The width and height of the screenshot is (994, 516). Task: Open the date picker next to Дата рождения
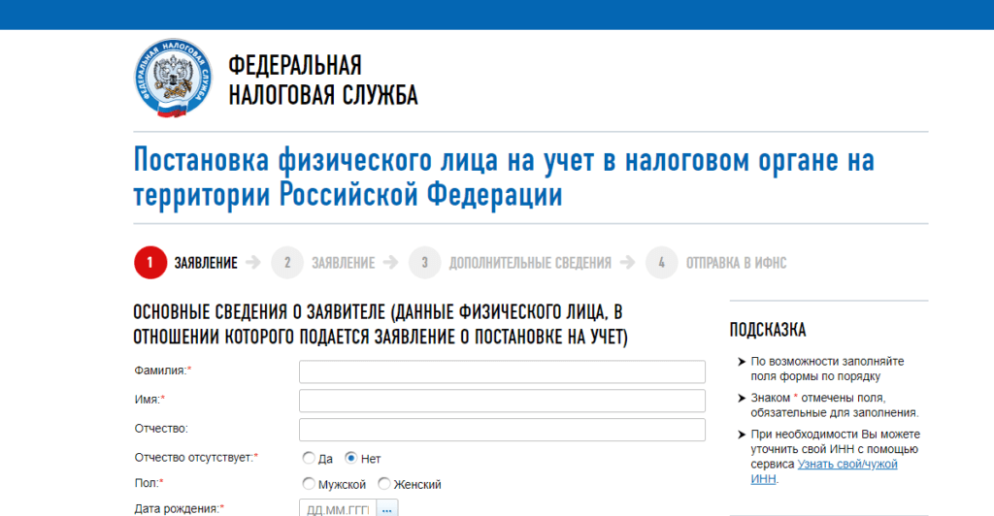387,509
